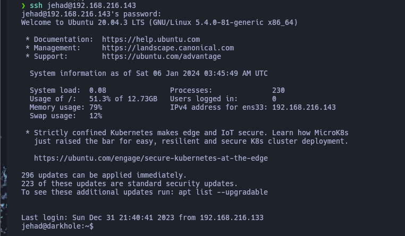405x236 pixels.
Task: Select the IPv4 address 192.168.216.143 for ens33
Action: coord(304,108)
